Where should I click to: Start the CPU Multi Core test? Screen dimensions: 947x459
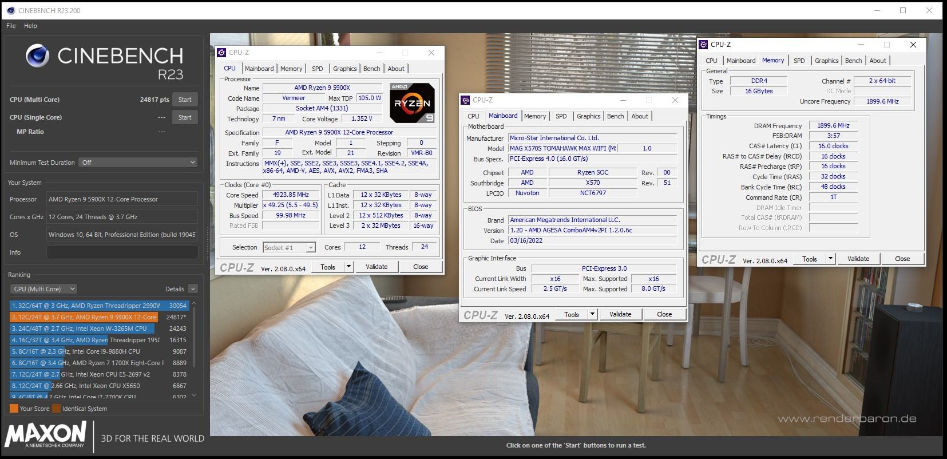pos(185,100)
